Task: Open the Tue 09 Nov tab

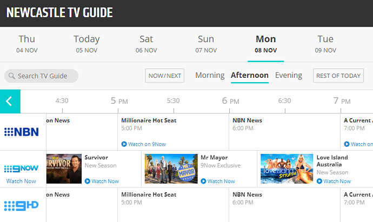Action: click(326, 44)
